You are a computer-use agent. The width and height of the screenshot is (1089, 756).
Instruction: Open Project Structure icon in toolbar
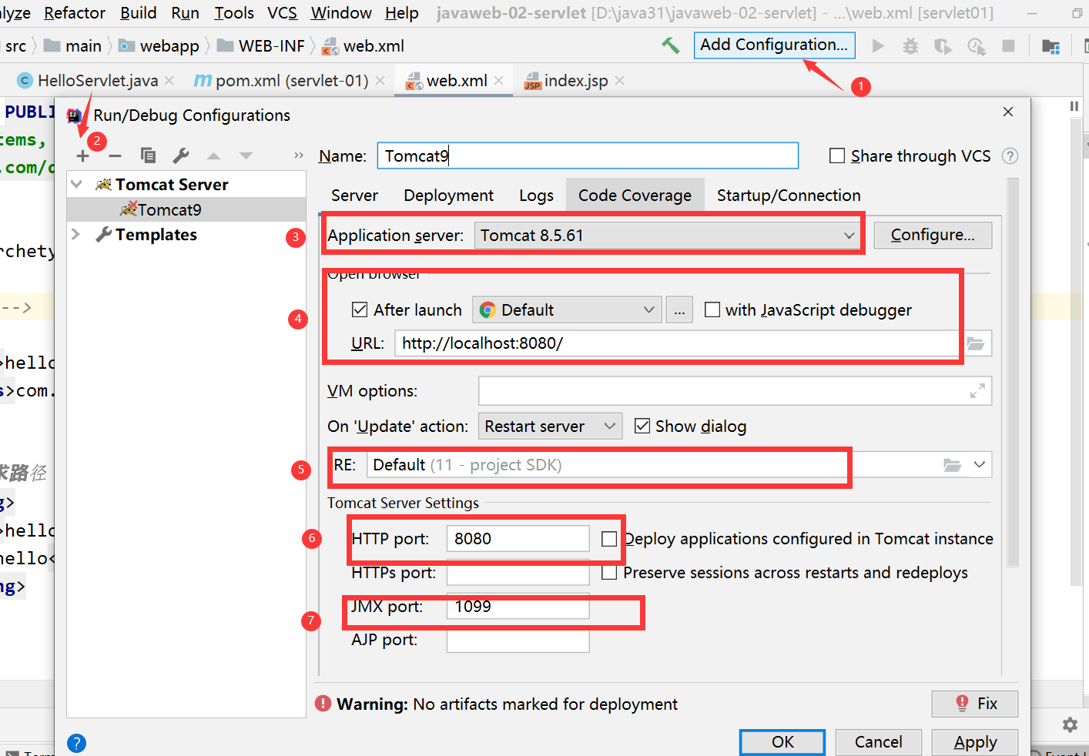pyautogui.click(x=1050, y=47)
